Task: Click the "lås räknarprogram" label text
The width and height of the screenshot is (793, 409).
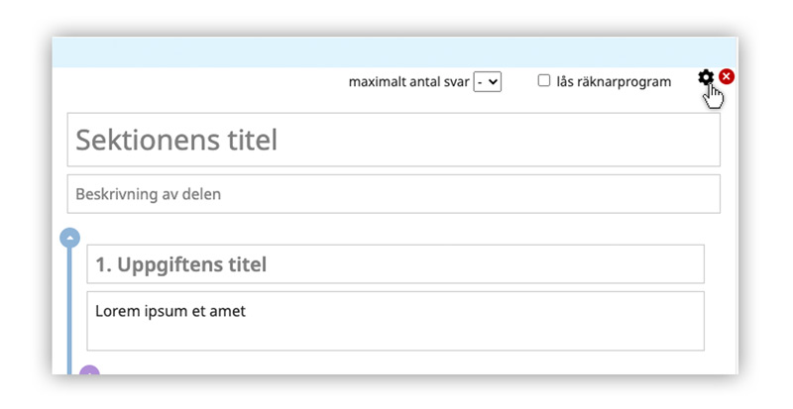Action: 614,82
